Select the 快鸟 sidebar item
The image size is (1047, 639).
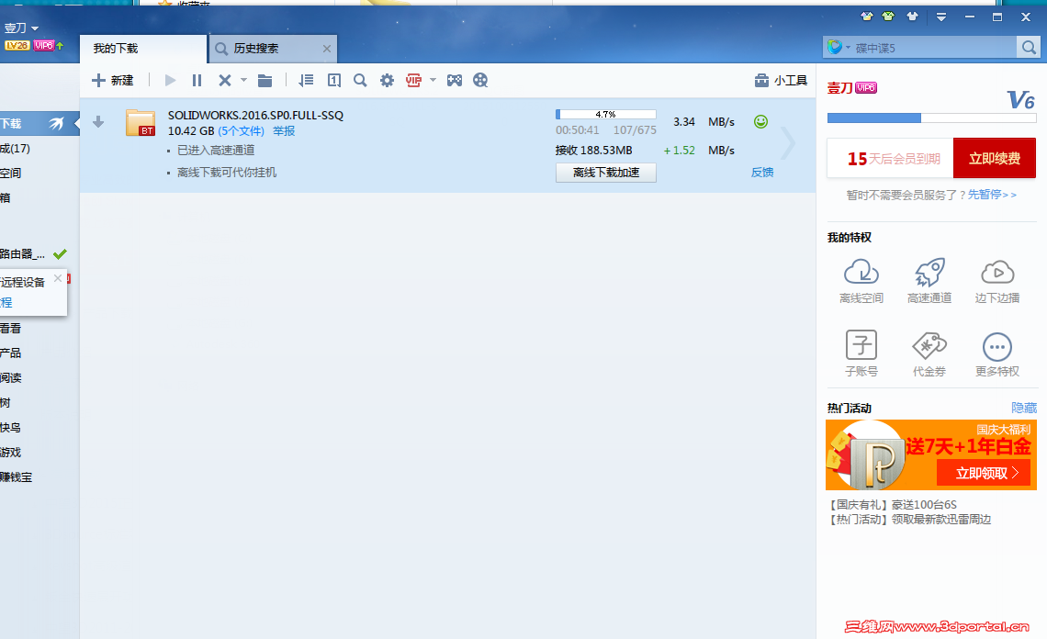pos(11,428)
